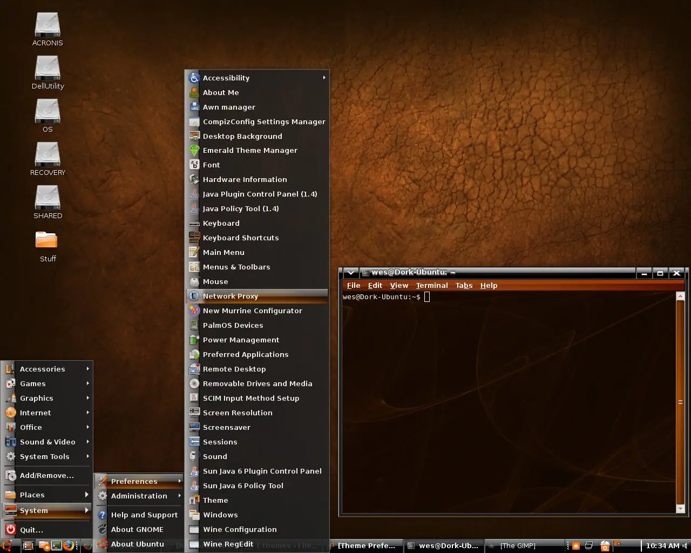Expand System Tools submenu arrow
This screenshot has height=553, width=691.
(x=87, y=456)
